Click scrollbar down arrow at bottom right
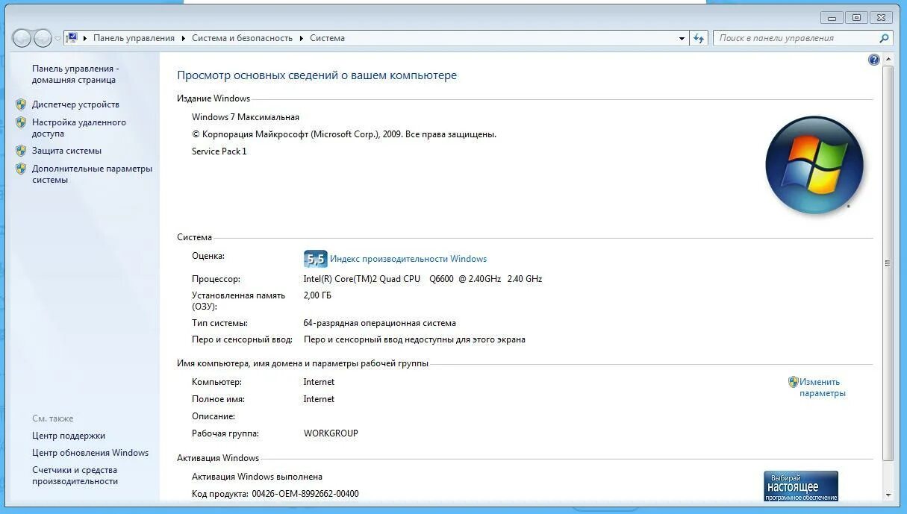 (x=888, y=495)
